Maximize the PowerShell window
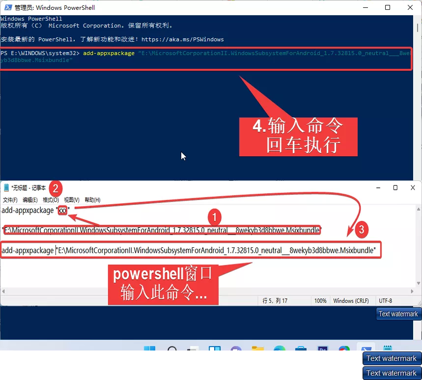Screen dimensions: 422x380 pyautogui.click(x=388, y=7)
